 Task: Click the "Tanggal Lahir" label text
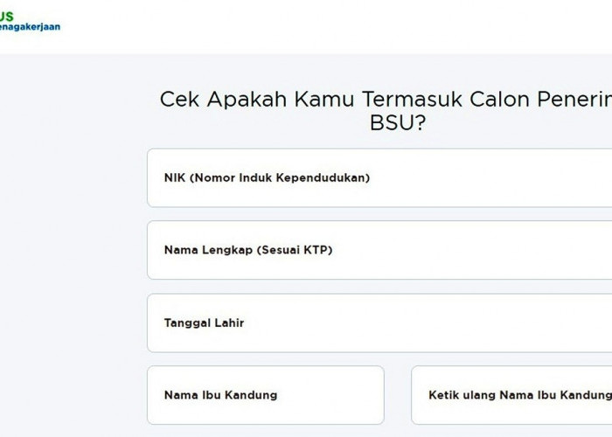[x=204, y=323]
